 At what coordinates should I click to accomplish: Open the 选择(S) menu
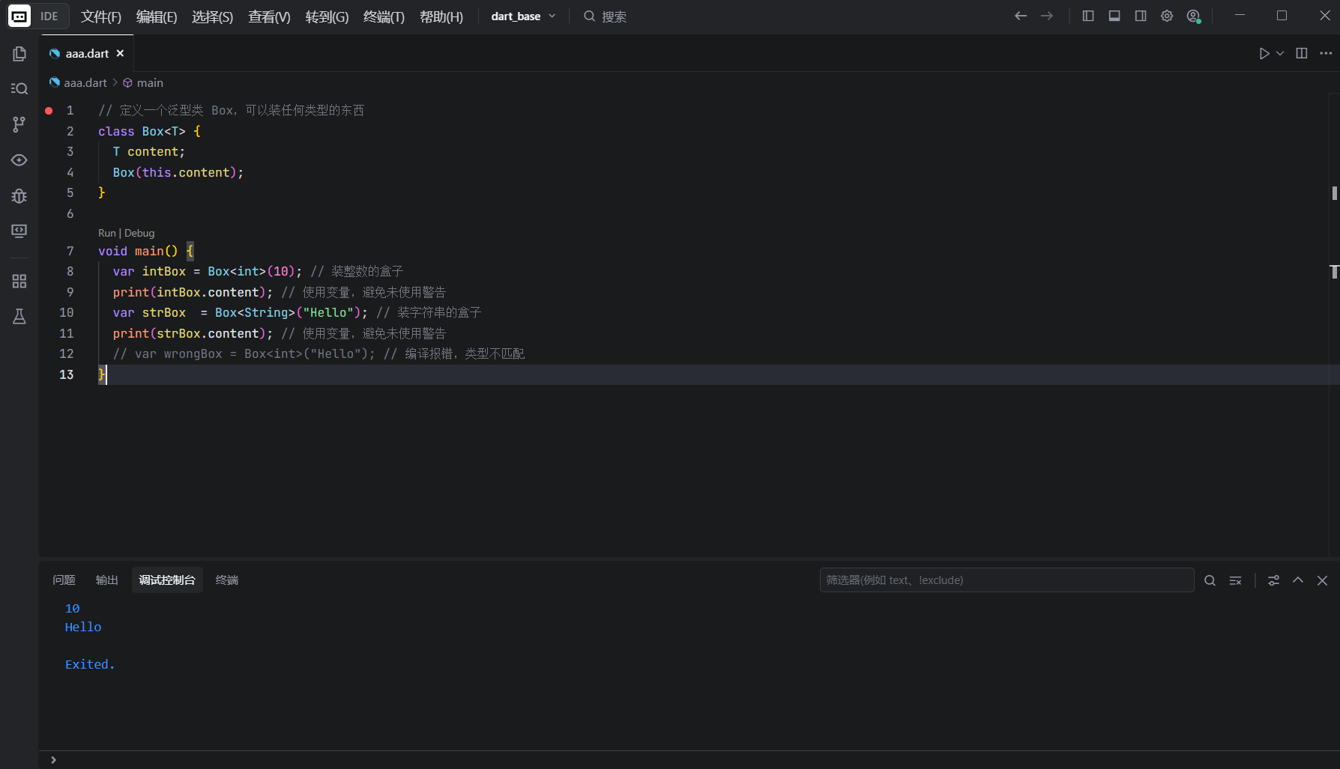coord(212,16)
